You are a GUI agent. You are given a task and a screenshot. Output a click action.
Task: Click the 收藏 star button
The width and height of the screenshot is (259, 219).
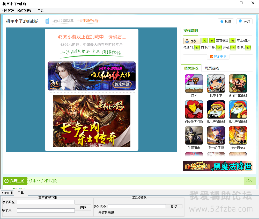(226, 22)
